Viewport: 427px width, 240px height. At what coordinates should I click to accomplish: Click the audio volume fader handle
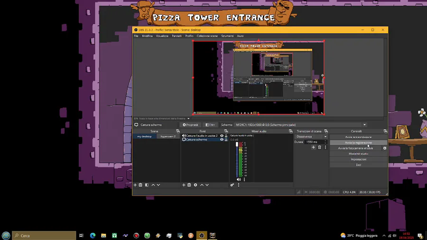(237, 144)
